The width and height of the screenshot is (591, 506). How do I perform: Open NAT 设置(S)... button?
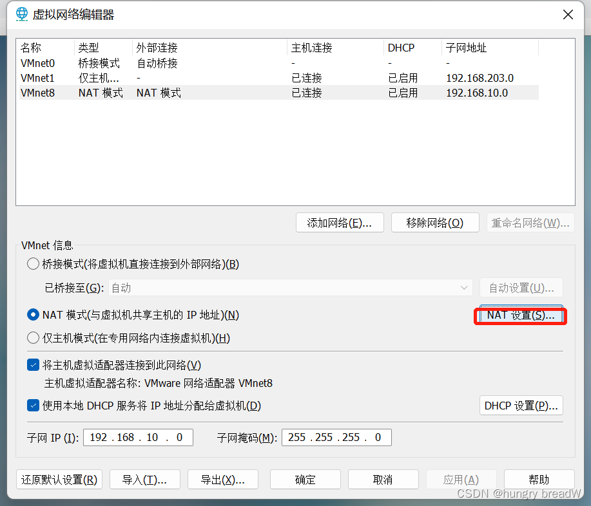pos(521,315)
